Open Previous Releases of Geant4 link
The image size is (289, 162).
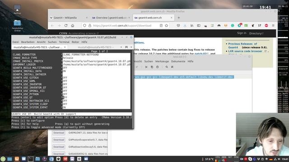(242, 45)
